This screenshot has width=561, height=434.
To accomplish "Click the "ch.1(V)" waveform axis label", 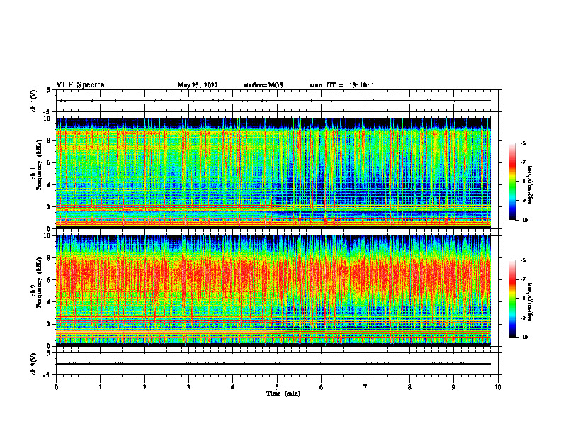I will (33, 101).
